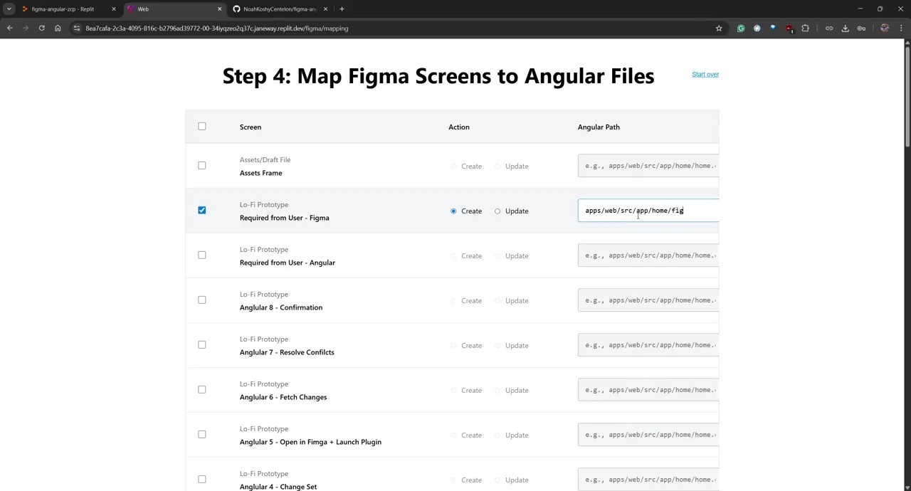Select Update for Anglular 5 - Open in Fimga
911x491 pixels.
(x=497, y=435)
